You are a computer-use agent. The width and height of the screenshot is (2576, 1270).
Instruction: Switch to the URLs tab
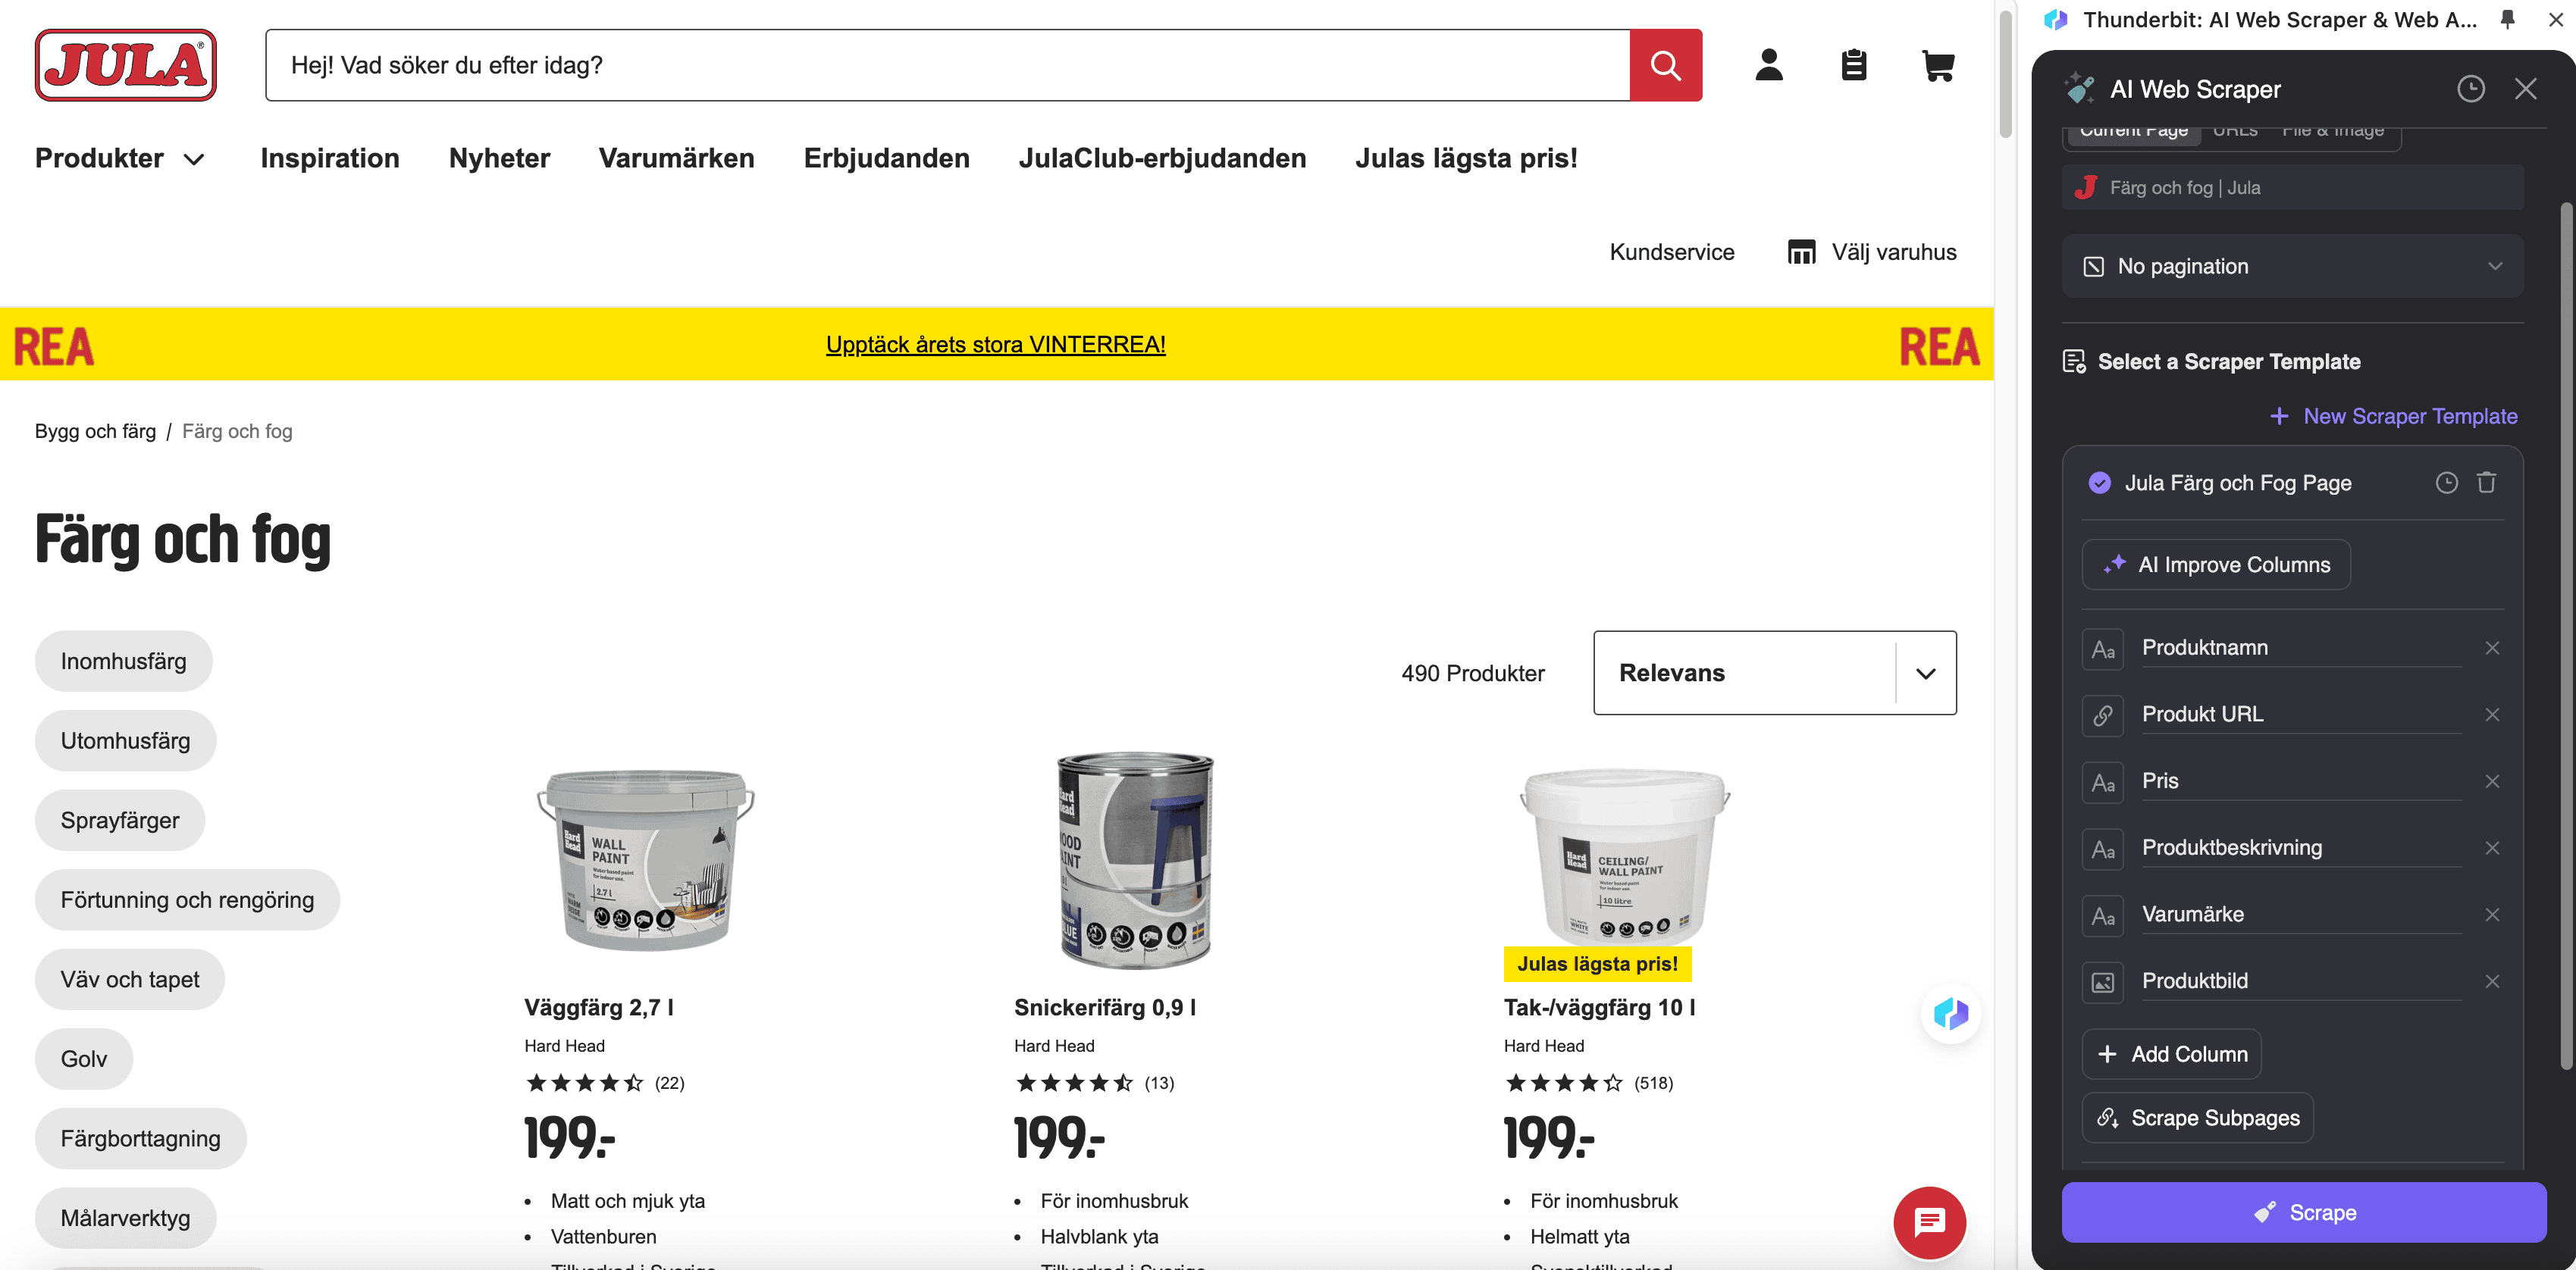2235,132
